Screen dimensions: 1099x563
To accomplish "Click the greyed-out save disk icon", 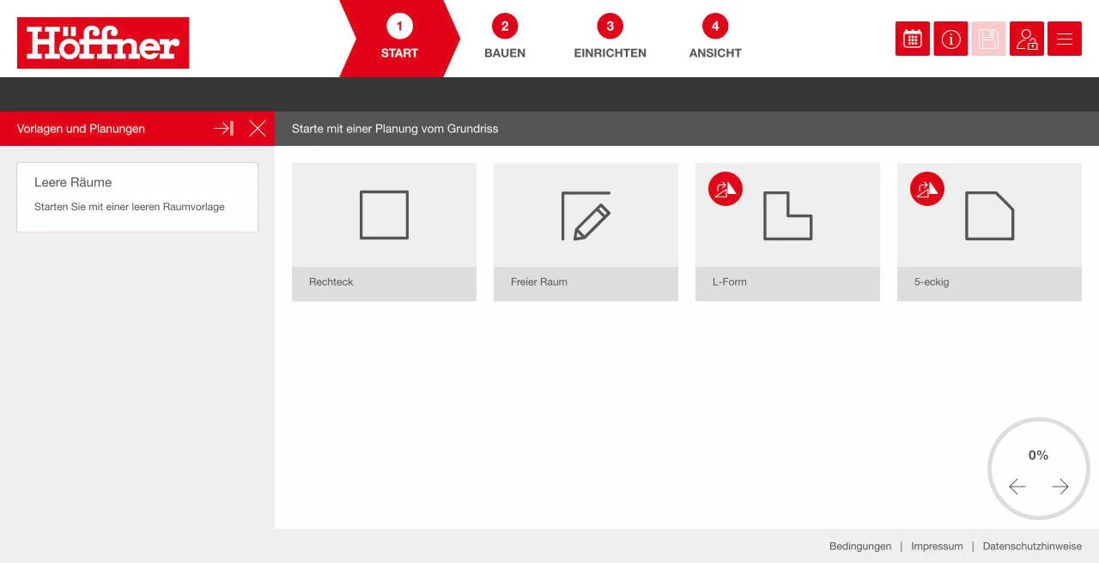I will (988, 39).
